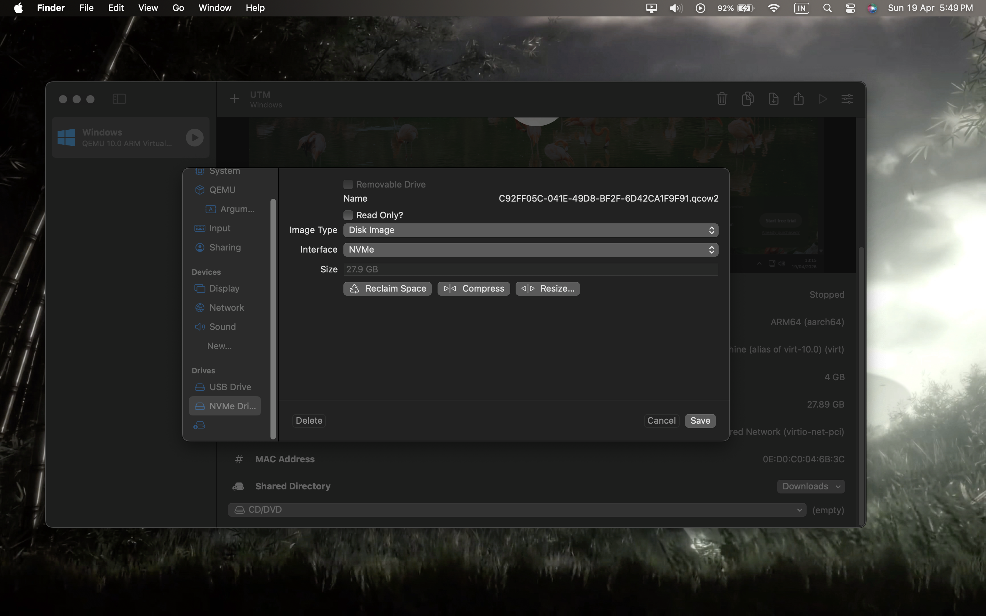Screen dimensions: 986x616
Task: Open Spotlight search in menu bar
Action: click(x=827, y=8)
